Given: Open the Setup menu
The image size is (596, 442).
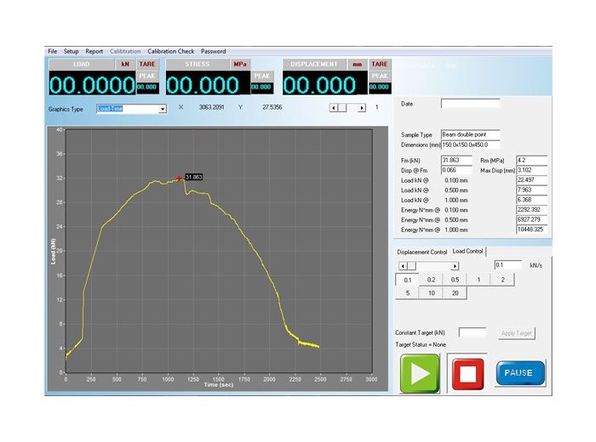Looking at the screenshot, I should pyautogui.click(x=71, y=51).
